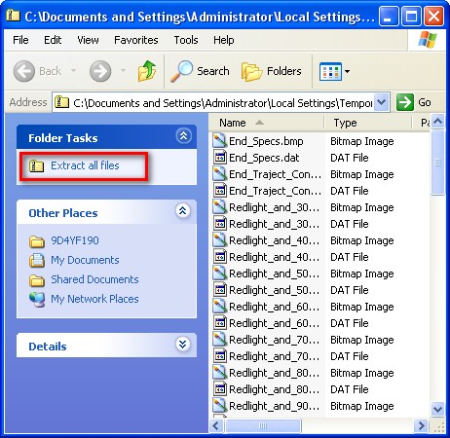Select the End_Specs.bmp file icon
The height and width of the screenshot is (438, 450).
coord(219,141)
